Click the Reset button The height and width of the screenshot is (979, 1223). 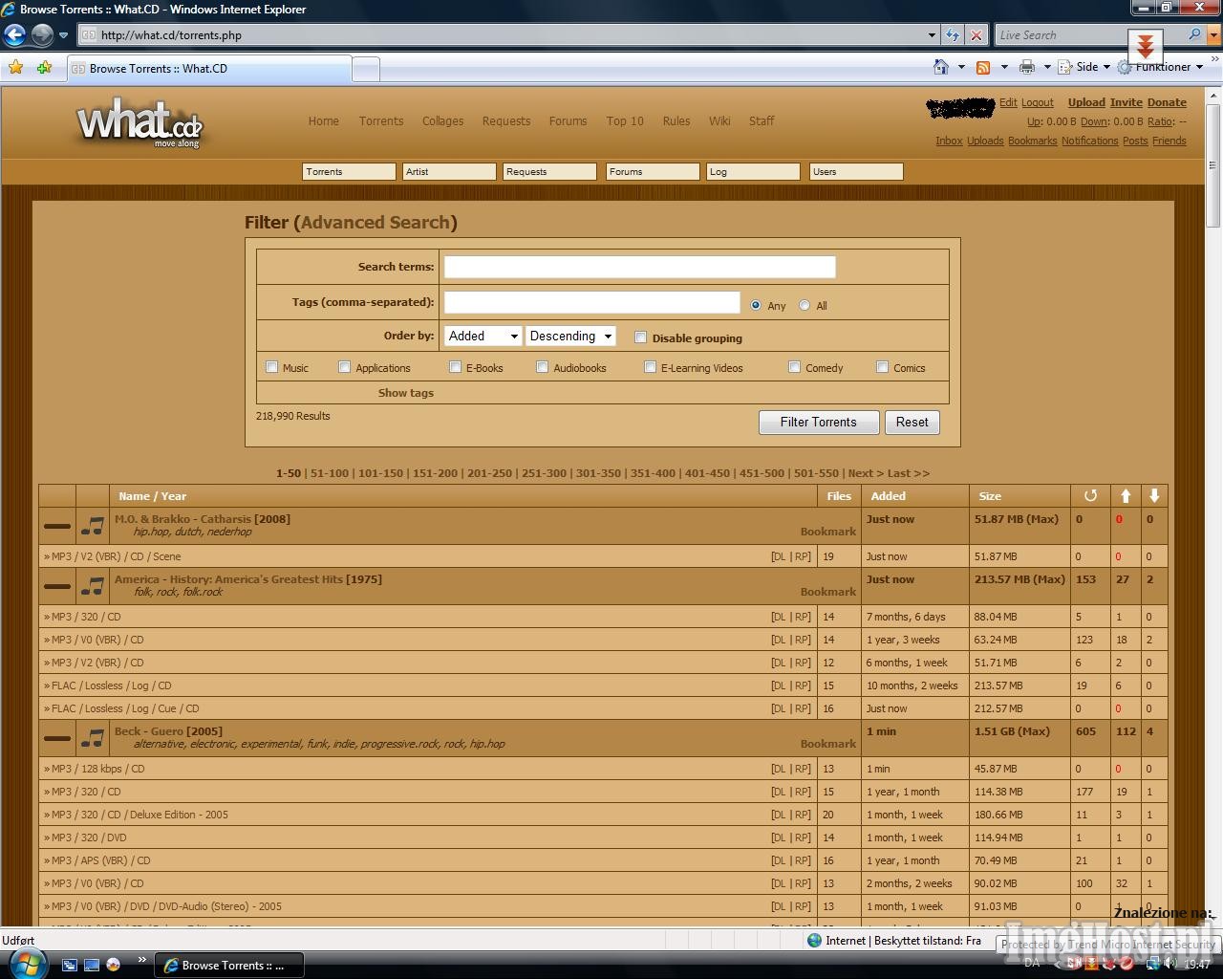912,423
